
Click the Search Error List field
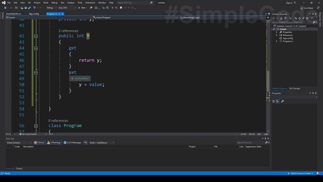pos(250,143)
